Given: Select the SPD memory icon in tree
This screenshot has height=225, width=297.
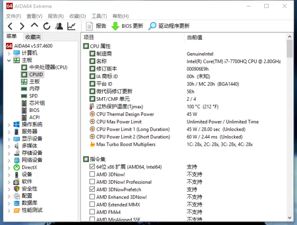Looking at the screenshot, I should 24,96.
